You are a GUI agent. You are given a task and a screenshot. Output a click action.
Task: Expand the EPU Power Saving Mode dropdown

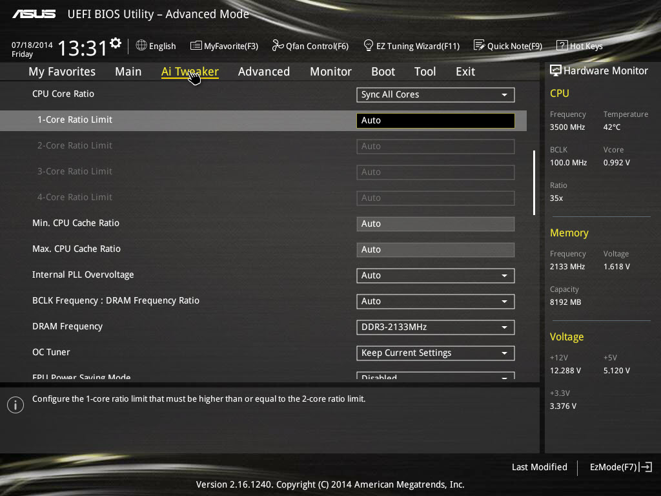(x=436, y=376)
